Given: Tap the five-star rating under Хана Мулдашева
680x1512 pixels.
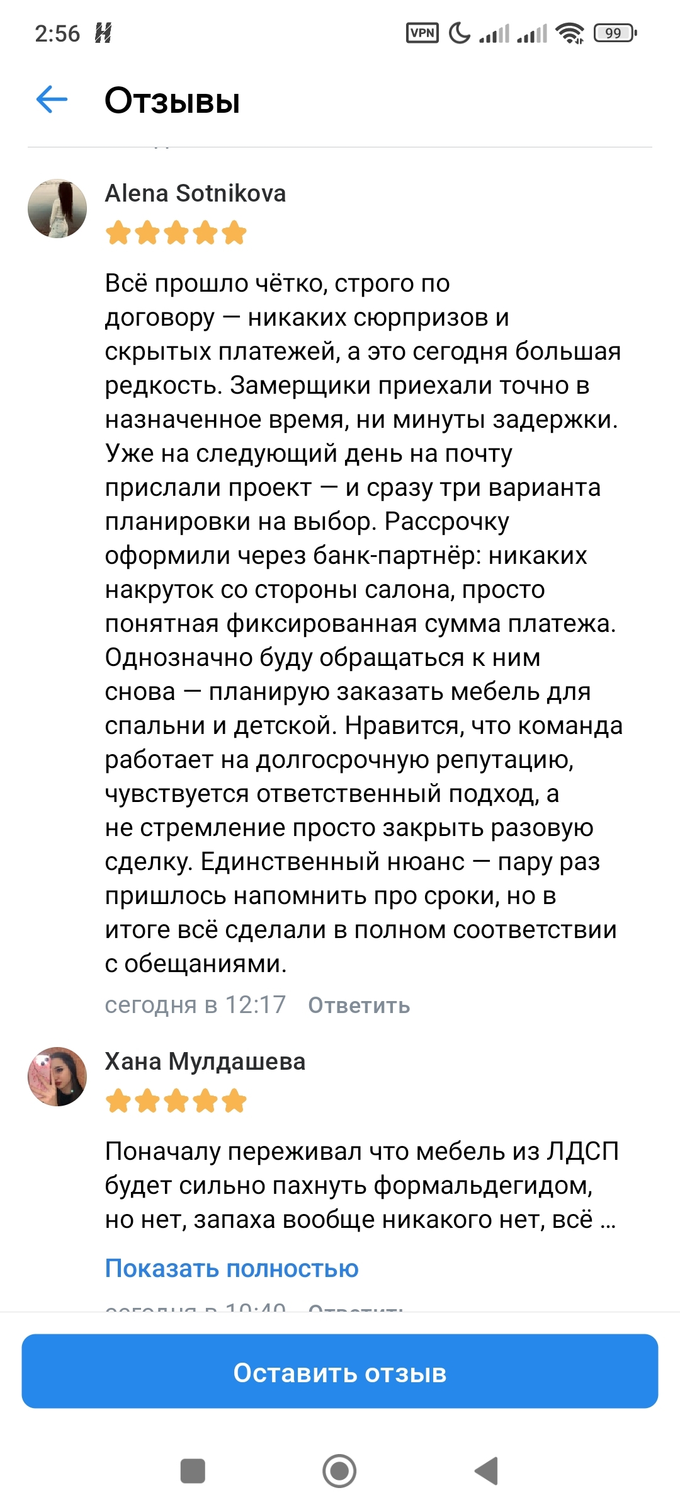Looking at the screenshot, I should [176, 1101].
